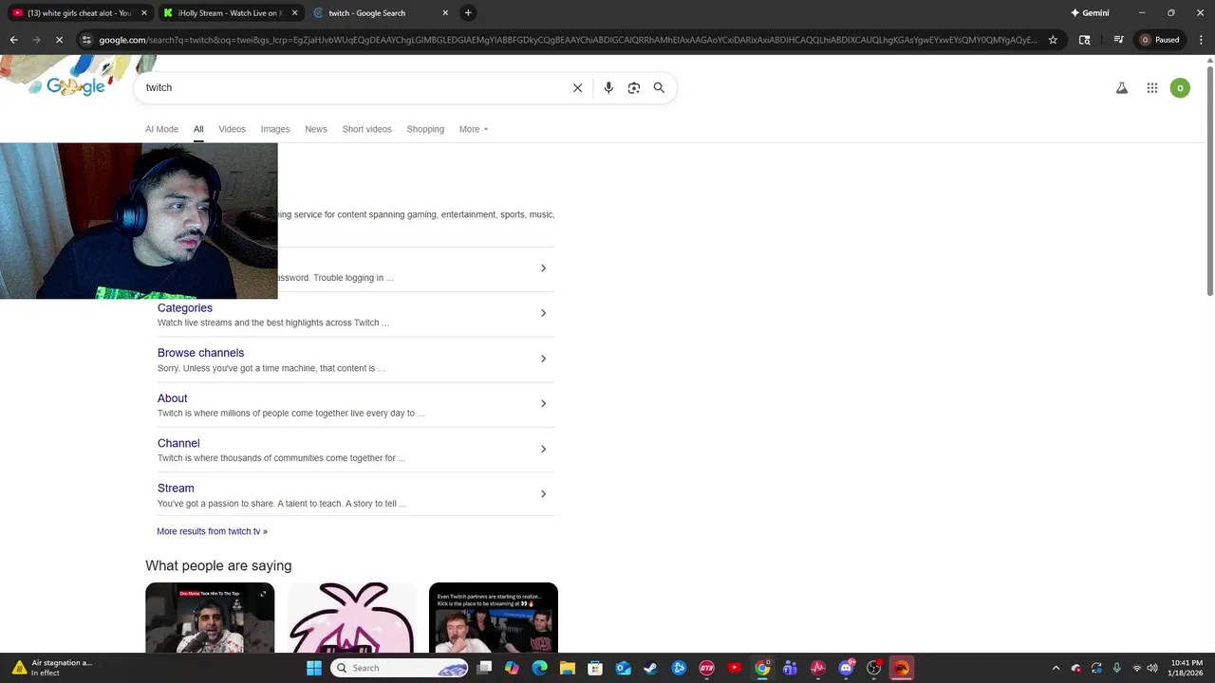
Task: Switch to Short videos tab
Action: (x=366, y=129)
